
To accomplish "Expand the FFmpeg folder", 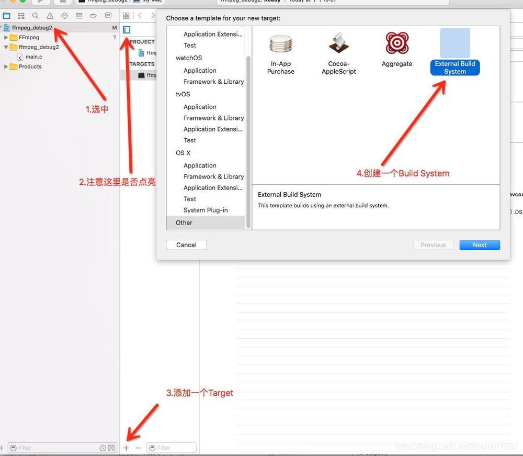I will click(x=6, y=37).
